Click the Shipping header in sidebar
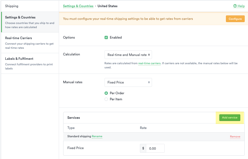This screenshot has height=159, width=248. [x=12, y=6]
